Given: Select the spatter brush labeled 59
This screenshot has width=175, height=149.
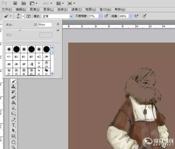Looking at the screenshot, I should click(x=31, y=72).
